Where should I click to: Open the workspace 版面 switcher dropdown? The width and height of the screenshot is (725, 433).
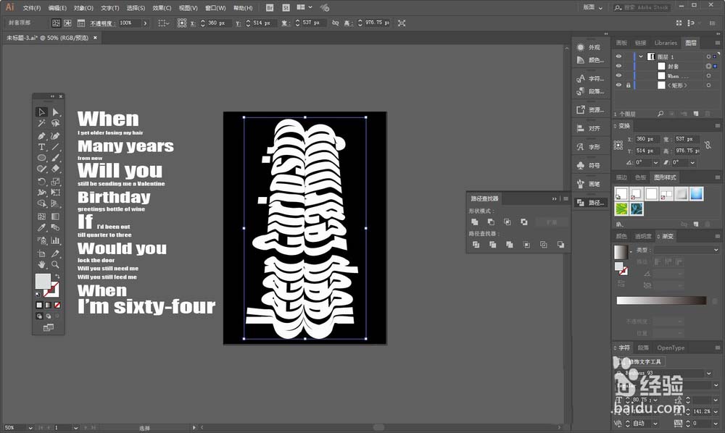click(593, 7)
